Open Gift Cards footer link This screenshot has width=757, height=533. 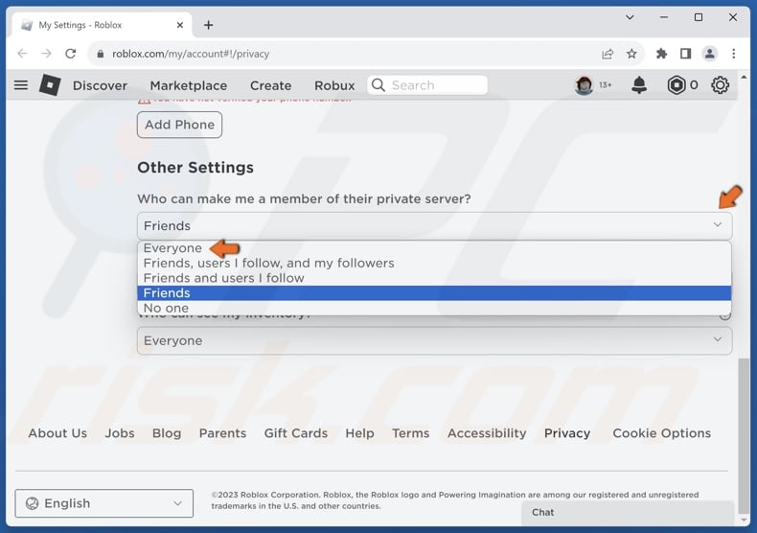[295, 433]
